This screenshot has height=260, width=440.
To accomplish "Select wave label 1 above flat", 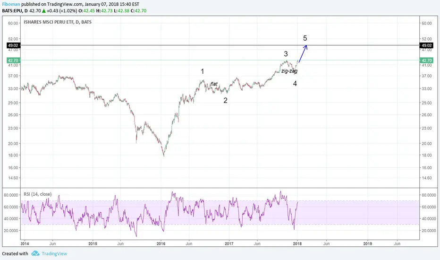I will [x=203, y=71].
